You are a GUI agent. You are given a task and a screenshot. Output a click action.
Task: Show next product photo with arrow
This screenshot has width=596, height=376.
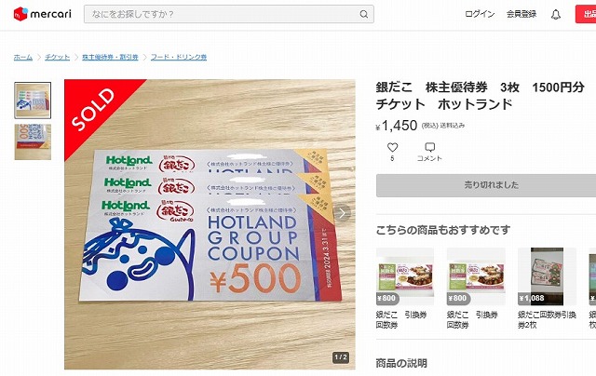tap(342, 213)
